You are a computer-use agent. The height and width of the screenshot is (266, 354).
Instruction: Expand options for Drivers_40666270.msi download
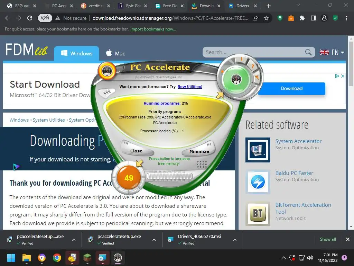(235, 240)
